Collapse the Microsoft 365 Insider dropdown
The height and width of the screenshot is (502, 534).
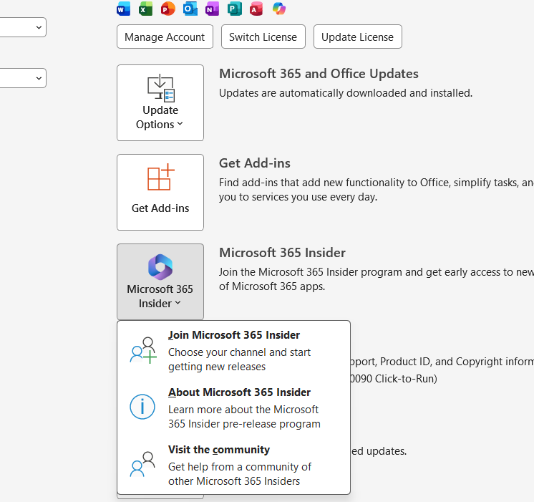pos(160,281)
